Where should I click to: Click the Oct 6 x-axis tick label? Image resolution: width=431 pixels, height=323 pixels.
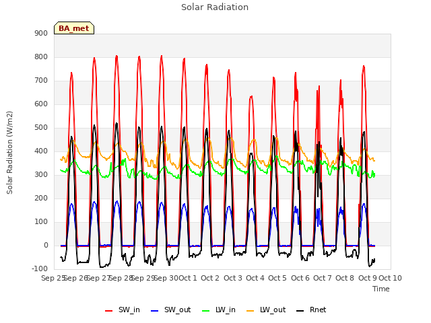pos(300,278)
